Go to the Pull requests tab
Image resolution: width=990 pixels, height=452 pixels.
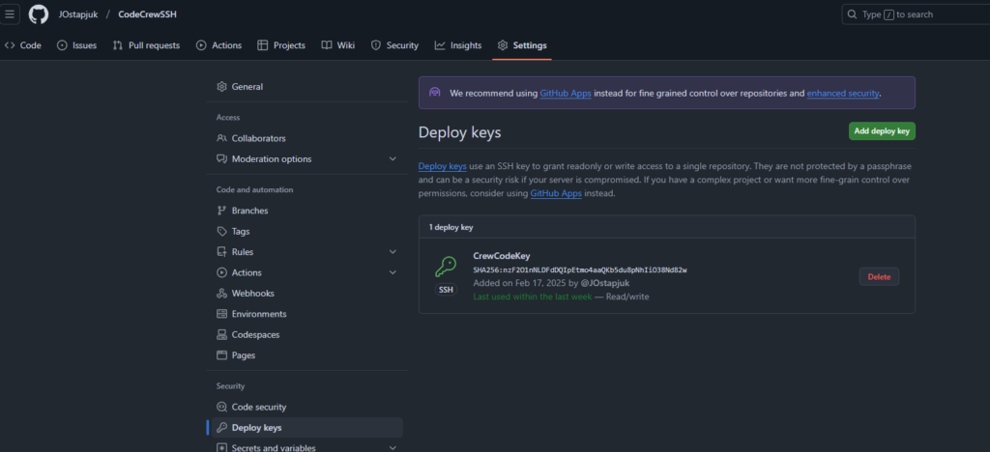click(147, 45)
